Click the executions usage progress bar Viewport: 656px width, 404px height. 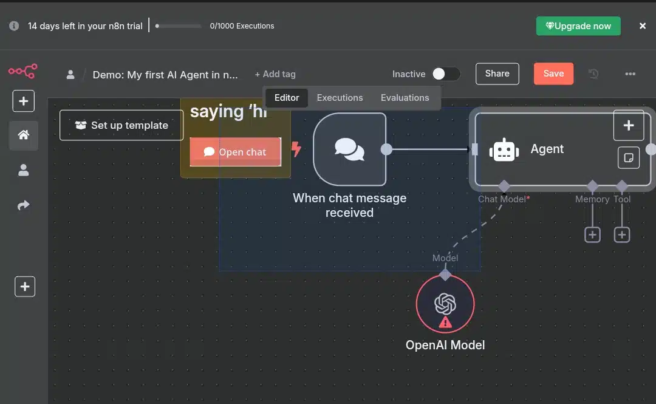(178, 26)
